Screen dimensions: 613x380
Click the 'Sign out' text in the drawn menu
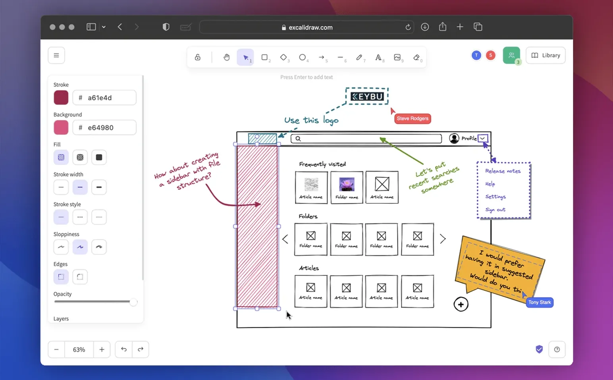(495, 210)
